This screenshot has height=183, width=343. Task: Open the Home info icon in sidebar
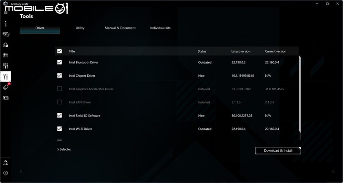6,24
